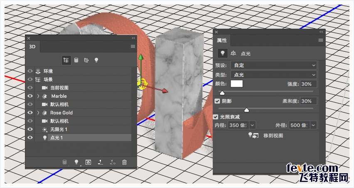
Task: Open the 类型 light type dropdown
Action: (274, 75)
